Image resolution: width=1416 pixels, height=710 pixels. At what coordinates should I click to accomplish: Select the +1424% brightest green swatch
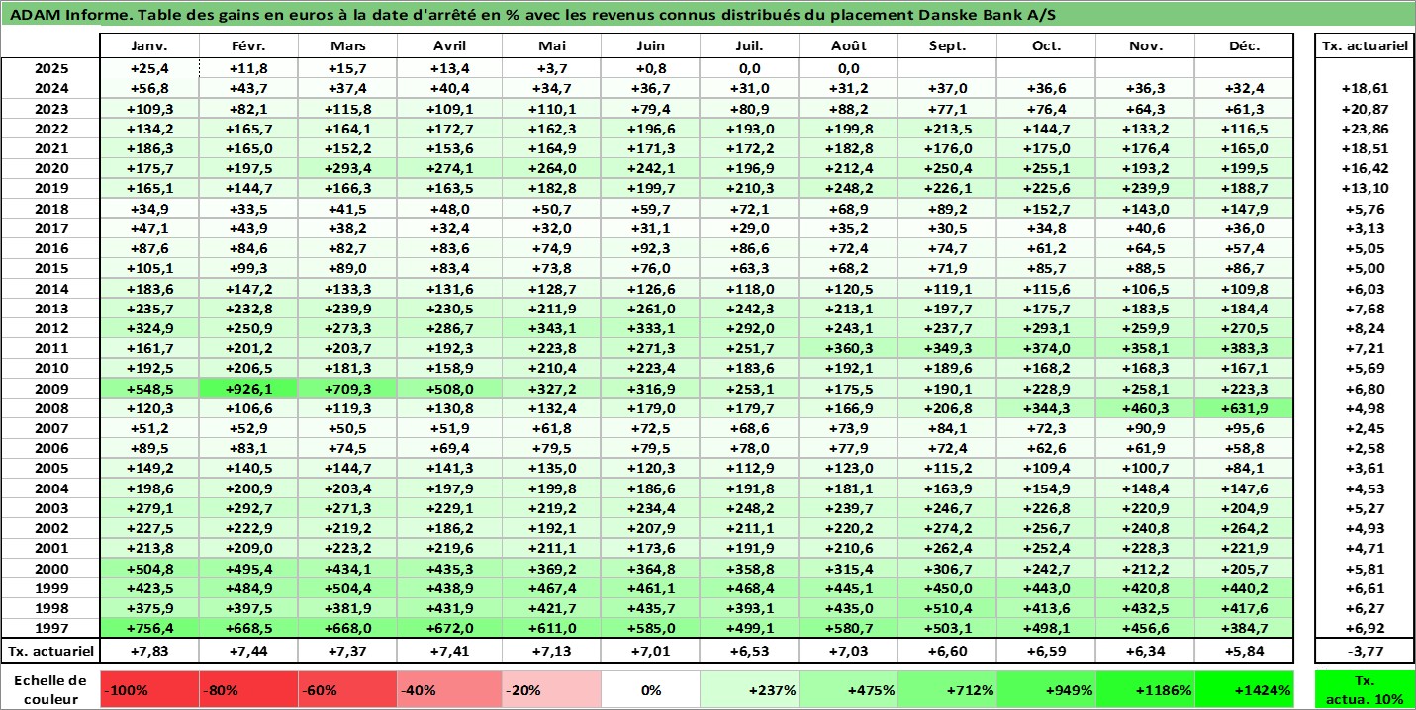point(1244,690)
